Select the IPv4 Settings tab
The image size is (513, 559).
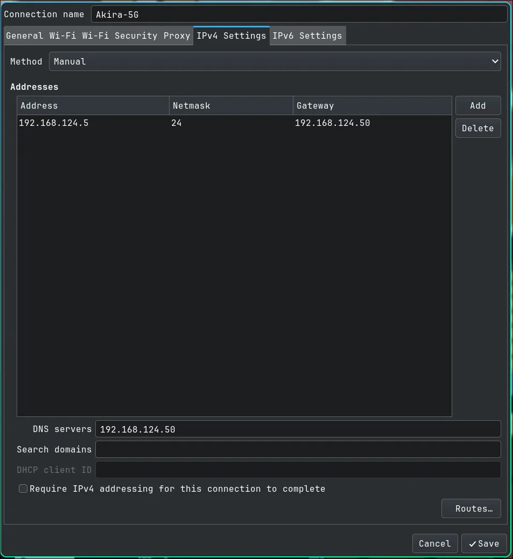coord(231,36)
